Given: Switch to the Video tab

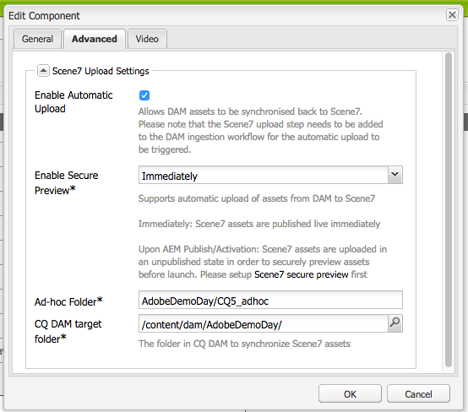Looking at the screenshot, I should click(147, 39).
